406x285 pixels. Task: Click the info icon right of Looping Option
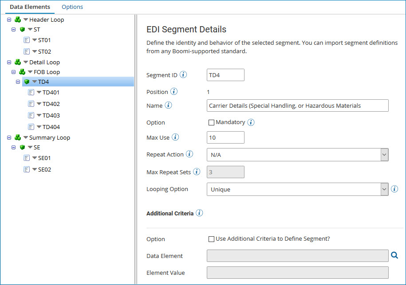pyautogui.click(x=394, y=189)
